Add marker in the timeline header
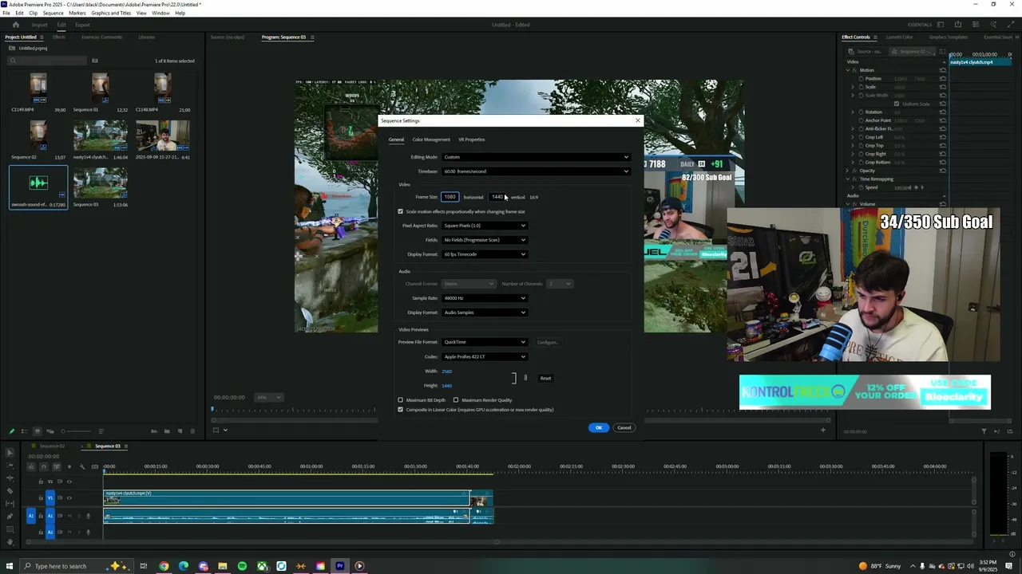The image size is (1022, 574). (69, 466)
